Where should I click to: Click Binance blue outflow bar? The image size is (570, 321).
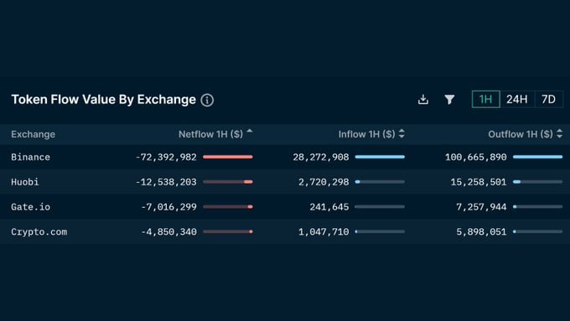[537, 157]
